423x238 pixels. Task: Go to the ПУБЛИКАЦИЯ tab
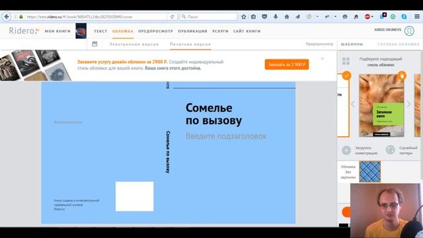(192, 31)
